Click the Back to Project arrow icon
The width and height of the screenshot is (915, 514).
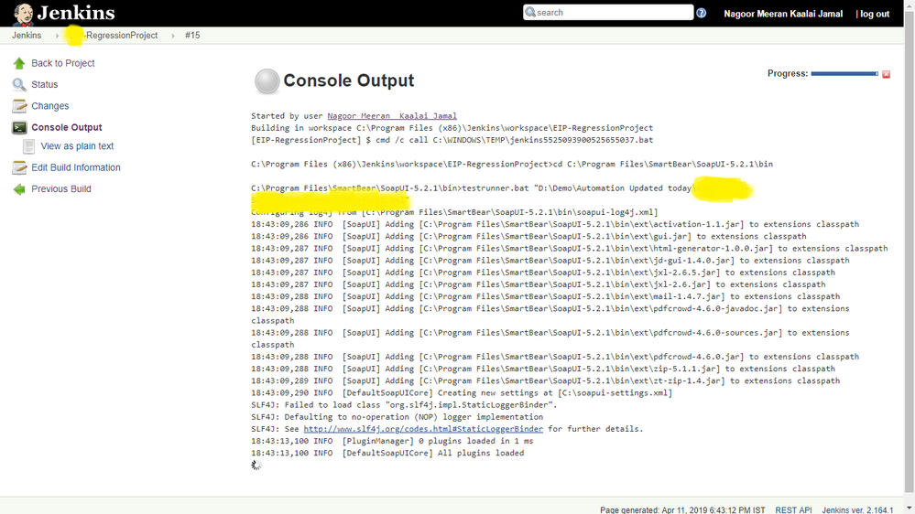pyautogui.click(x=19, y=63)
